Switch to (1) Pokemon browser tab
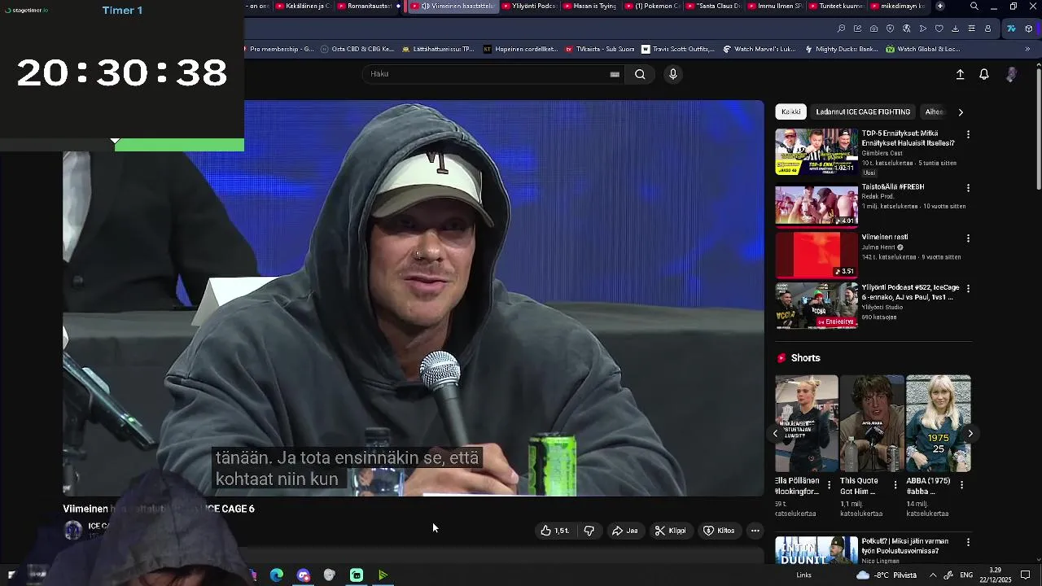Image resolution: width=1042 pixels, height=586 pixels. pyautogui.click(x=652, y=6)
